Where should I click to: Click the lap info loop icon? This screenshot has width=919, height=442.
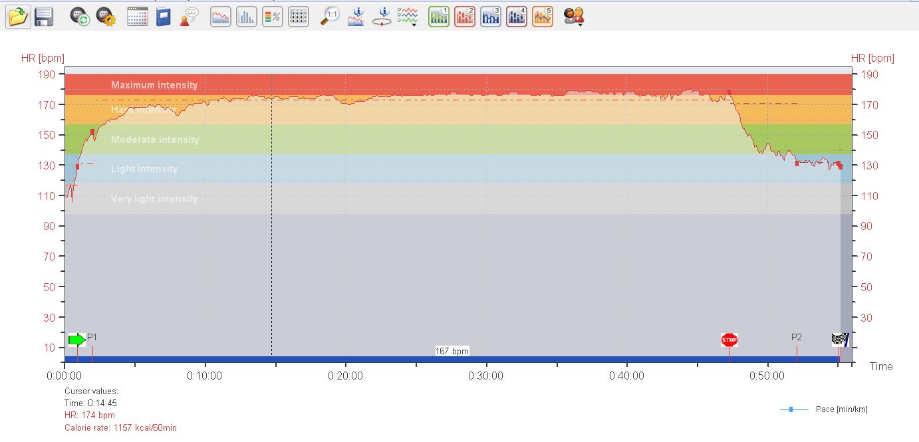point(382,17)
